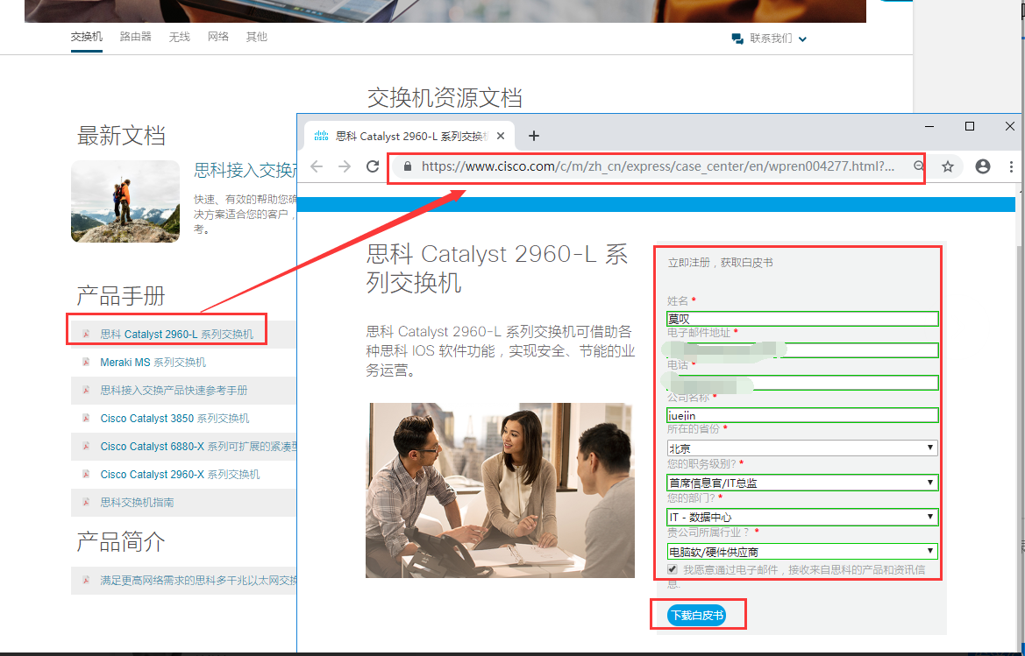Viewport: 1025px width, 656px height.
Task: Open 思科 Catalyst 2960-L 系列交换机 link
Action: tap(176, 335)
